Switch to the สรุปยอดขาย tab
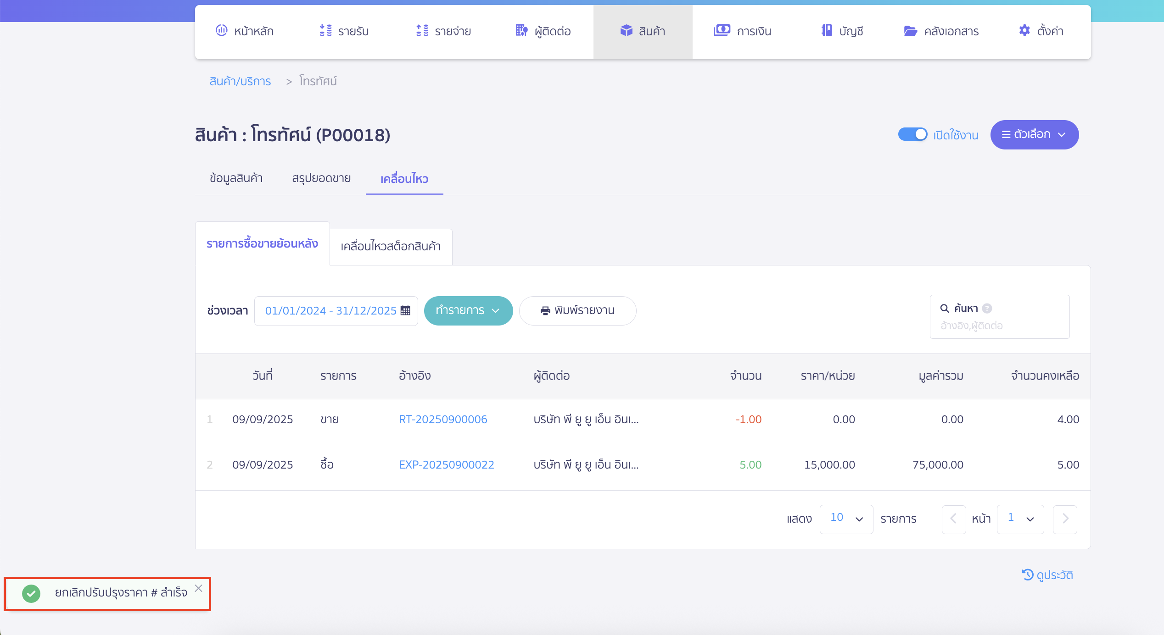Viewport: 1164px width, 635px height. click(x=321, y=178)
